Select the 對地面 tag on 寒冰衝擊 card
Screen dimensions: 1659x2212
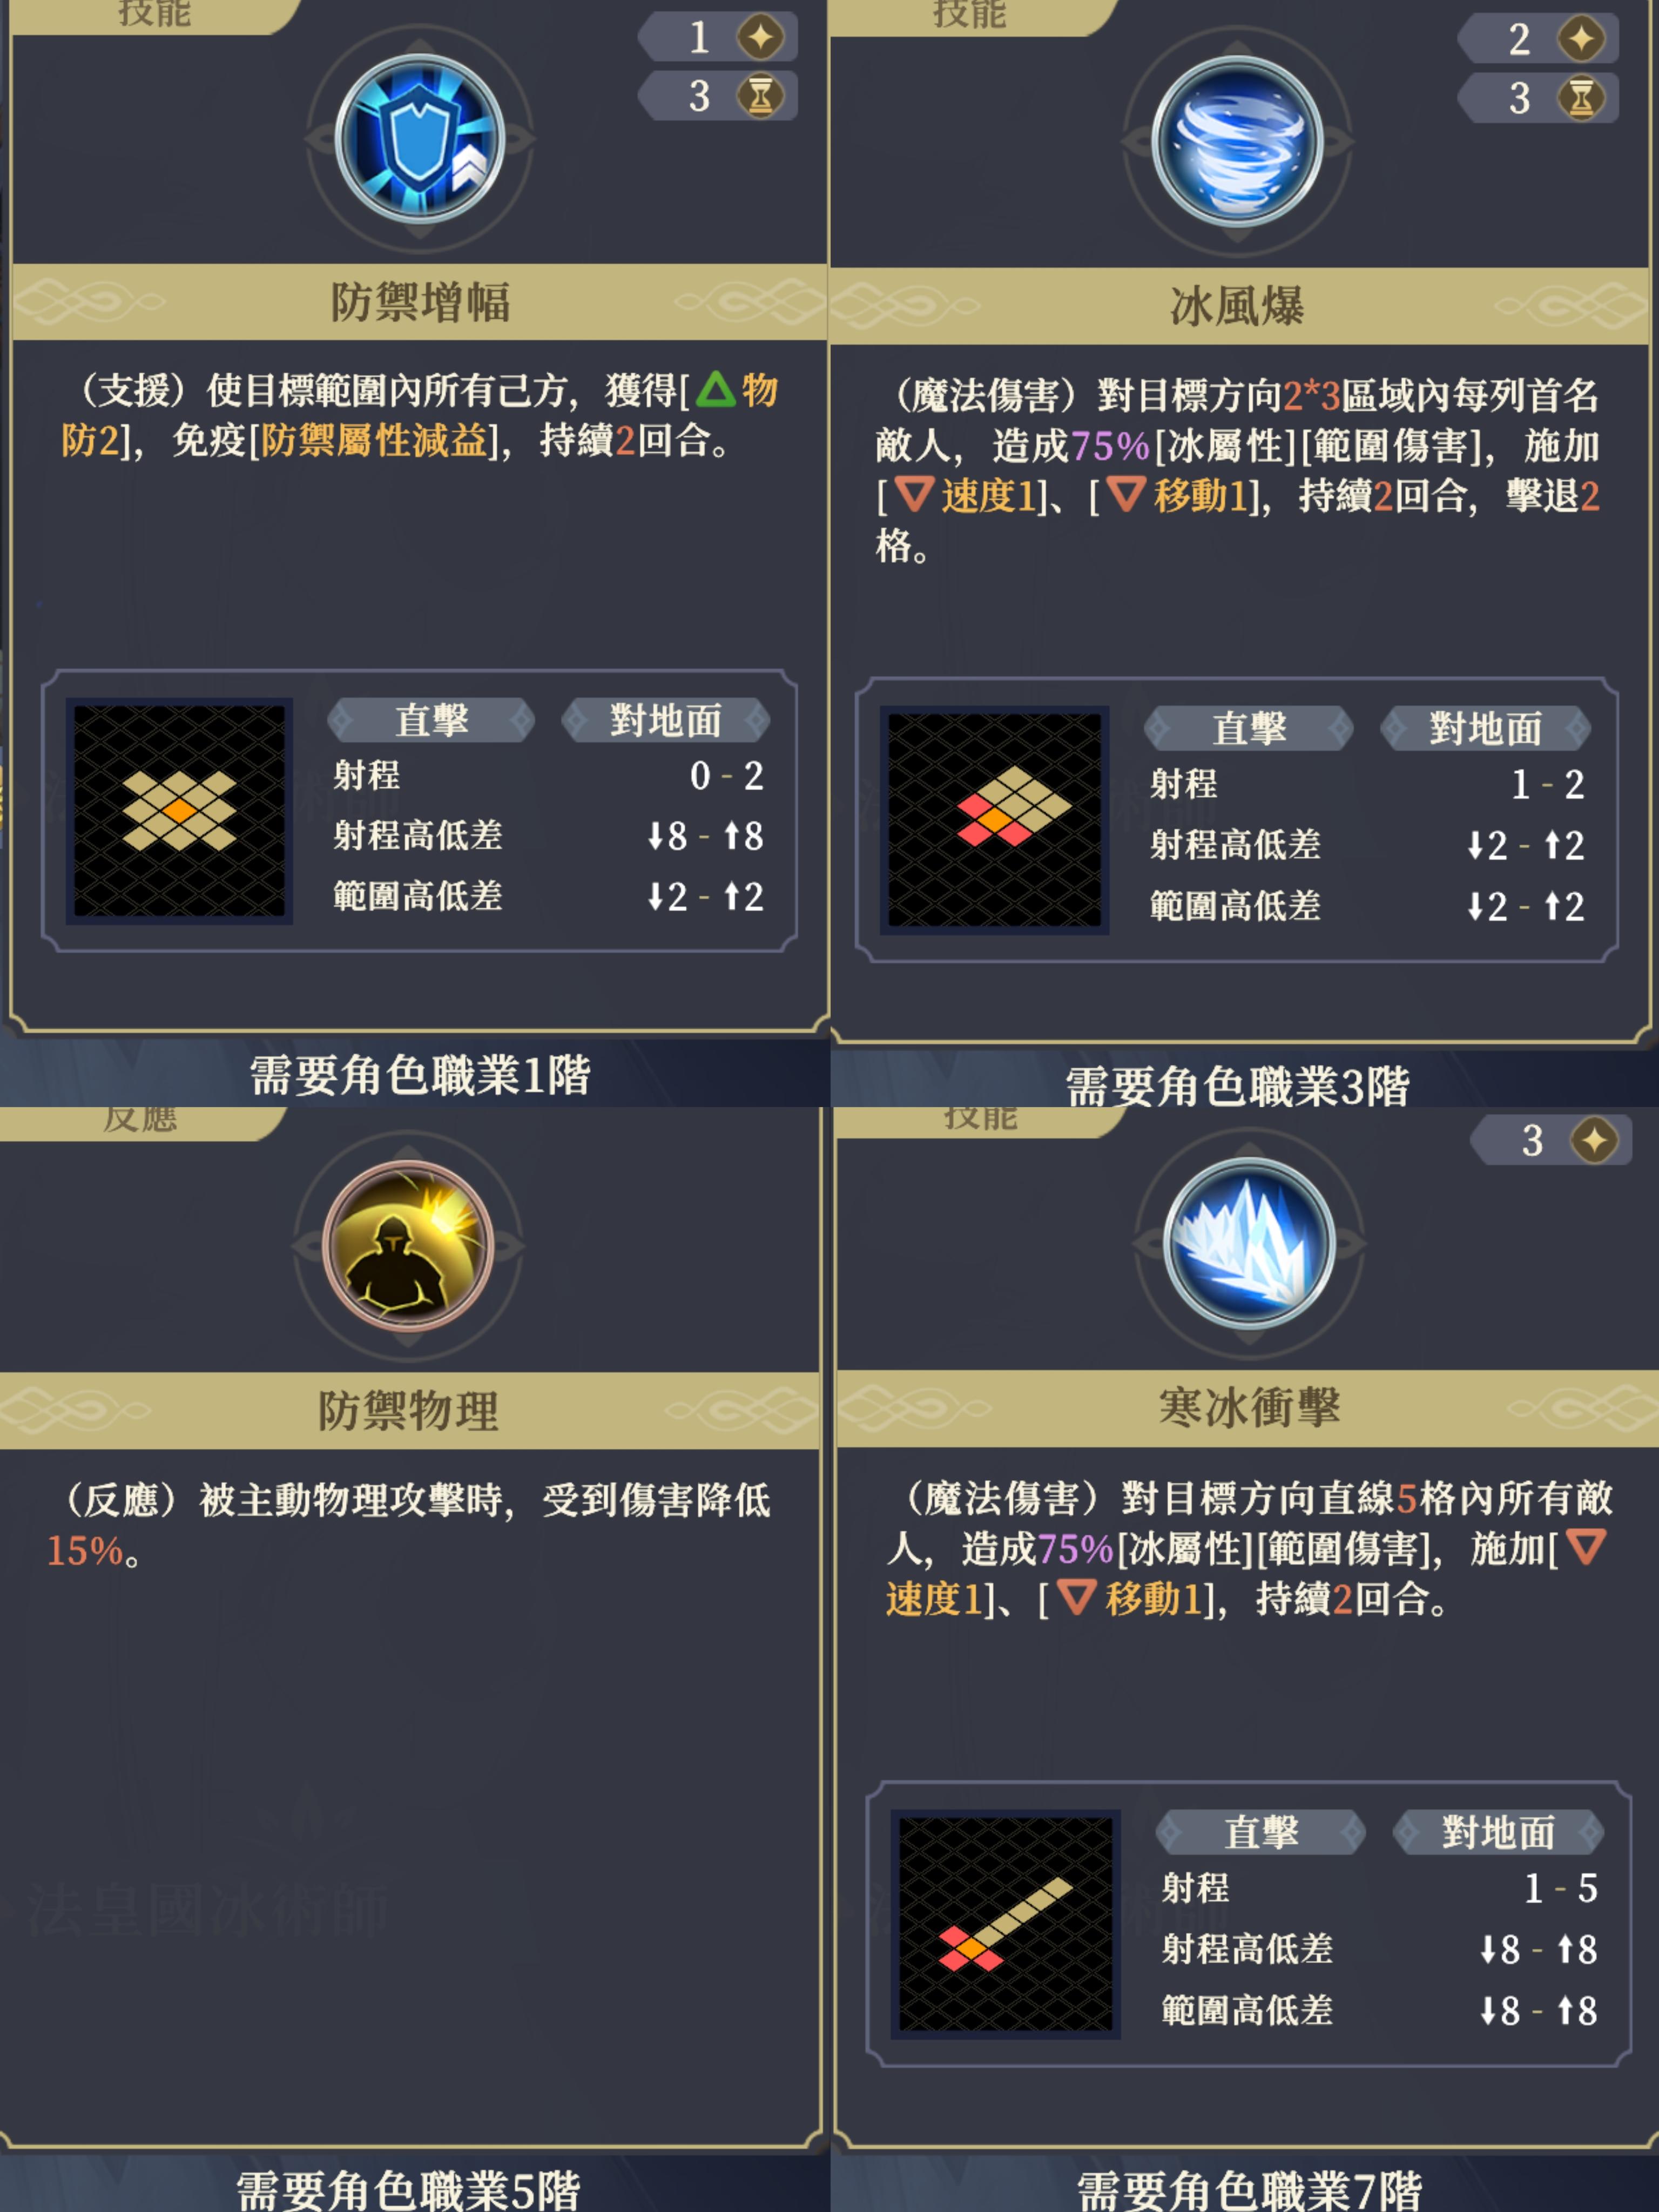click(1498, 1833)
